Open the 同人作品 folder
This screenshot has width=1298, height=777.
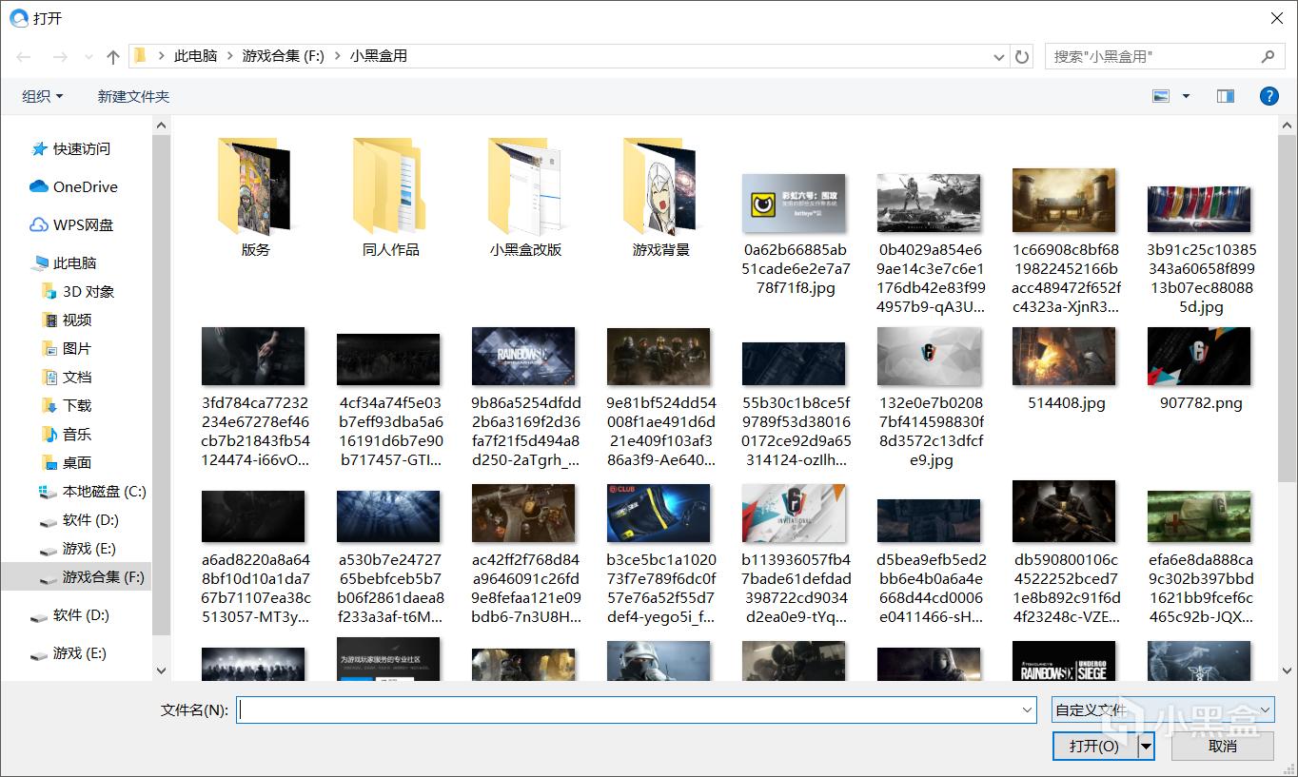click(x=391, y=196)
